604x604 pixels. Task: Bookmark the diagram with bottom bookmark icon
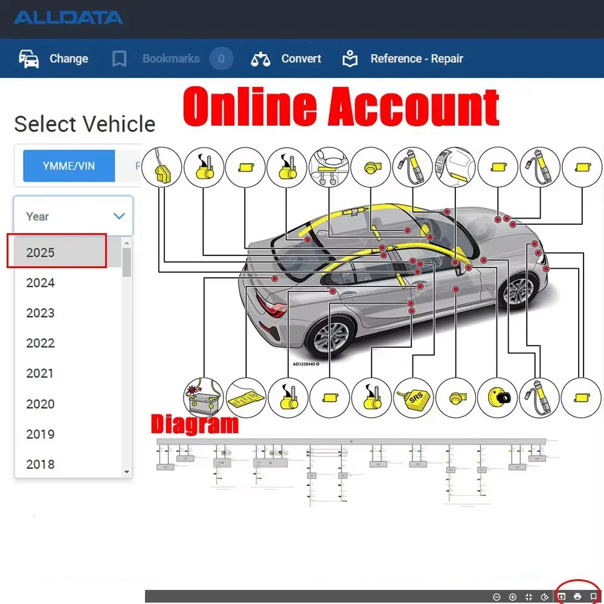(x=593, y=597)
